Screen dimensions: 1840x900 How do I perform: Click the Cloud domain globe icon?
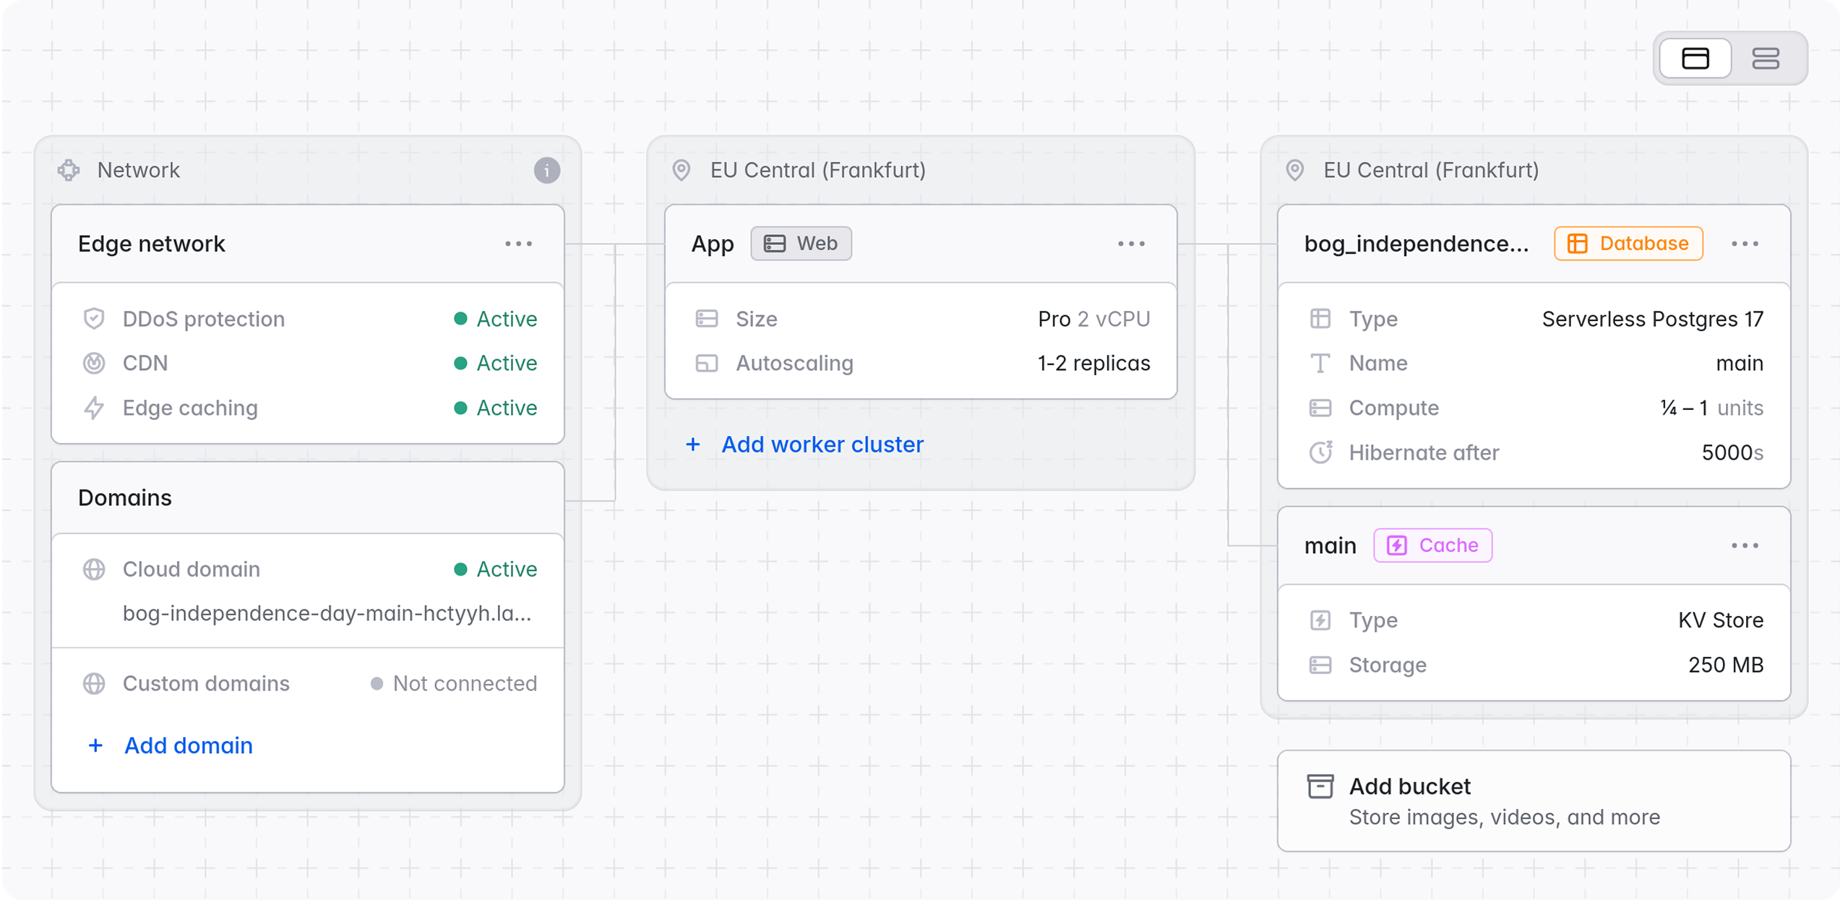coord(94,570)
